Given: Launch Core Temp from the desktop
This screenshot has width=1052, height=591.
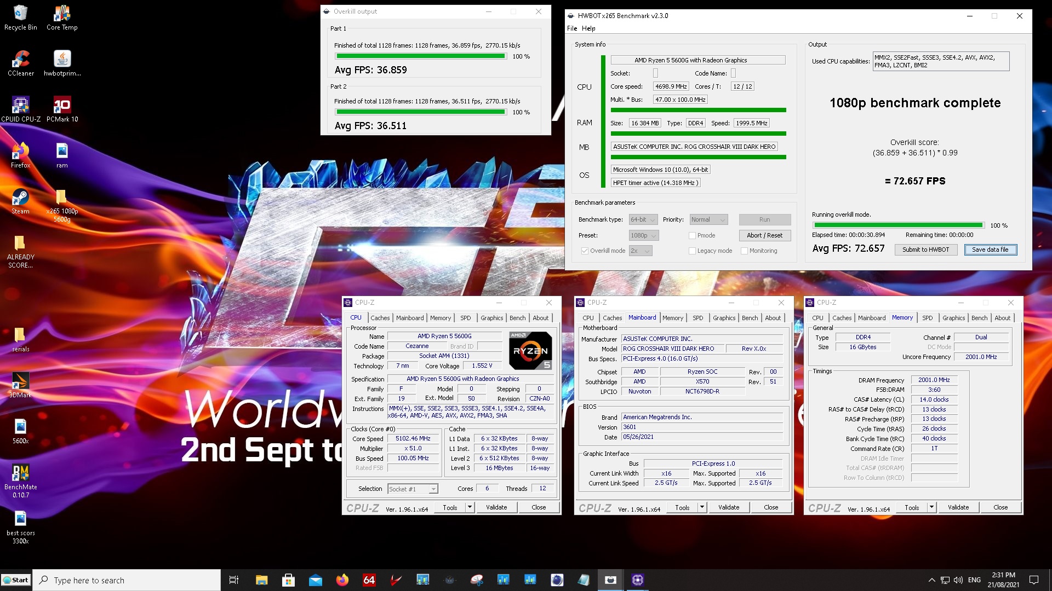Looking at the screenshot, I should point(62,18).
